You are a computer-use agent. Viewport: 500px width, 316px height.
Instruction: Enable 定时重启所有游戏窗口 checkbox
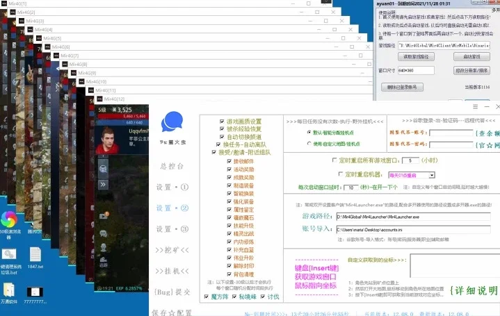coord(334,160)
